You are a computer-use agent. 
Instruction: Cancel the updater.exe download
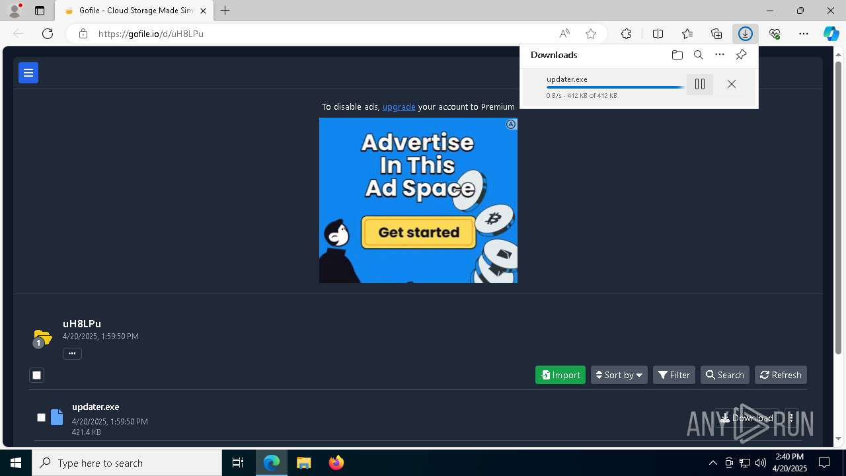[x=731, y=84]
